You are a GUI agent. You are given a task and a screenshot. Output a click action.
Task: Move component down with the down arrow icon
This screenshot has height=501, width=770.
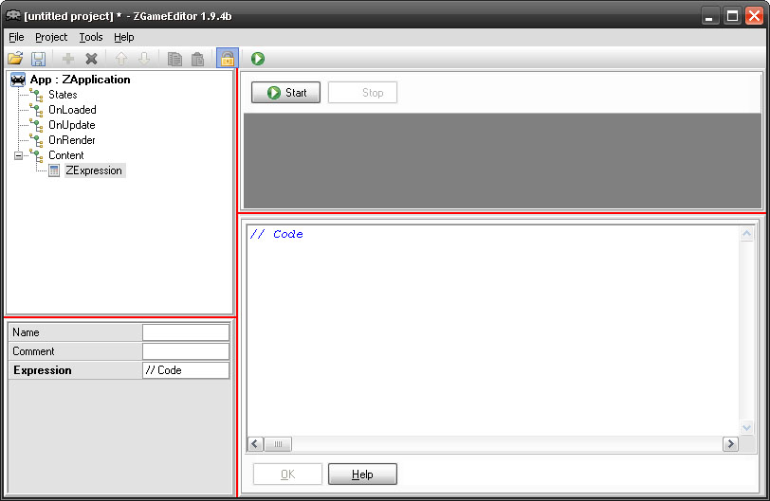pyautogui.click(x=144, y=59)
